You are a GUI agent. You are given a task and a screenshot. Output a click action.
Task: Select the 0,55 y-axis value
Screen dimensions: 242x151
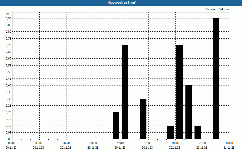tap(8, 65)
